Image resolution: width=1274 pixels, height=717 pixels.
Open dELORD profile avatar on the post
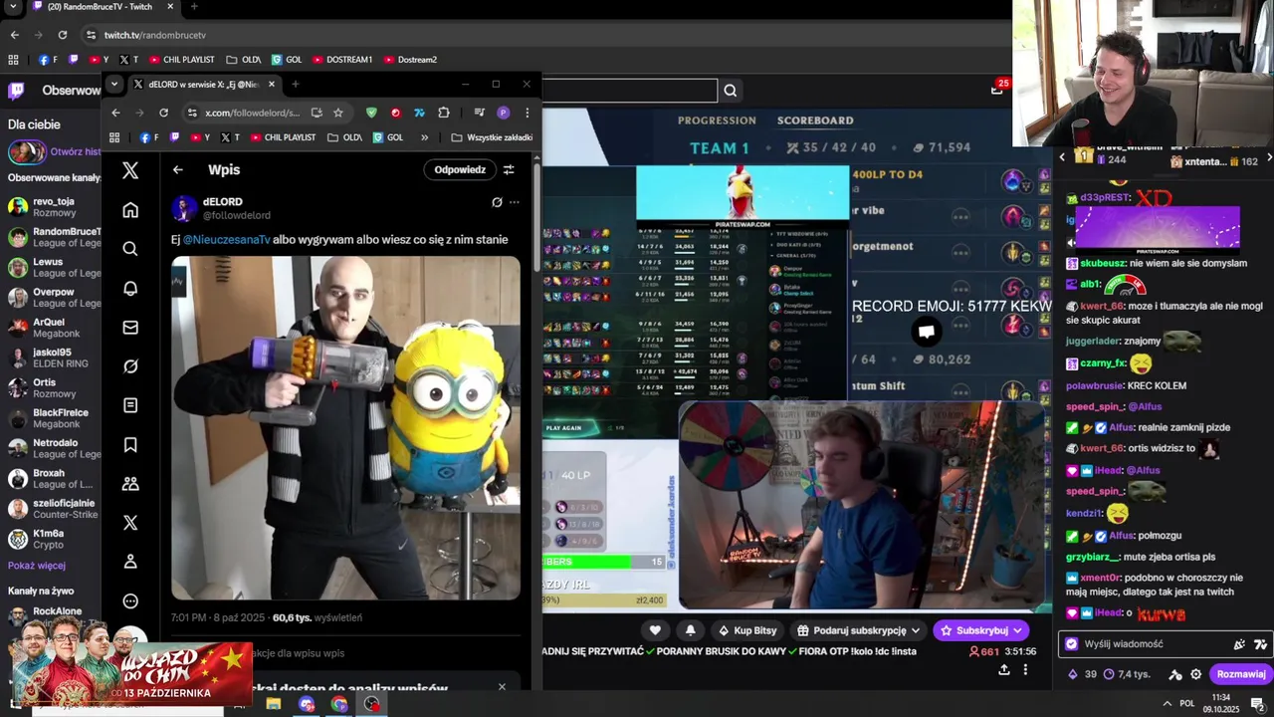(x=184, y=208)
